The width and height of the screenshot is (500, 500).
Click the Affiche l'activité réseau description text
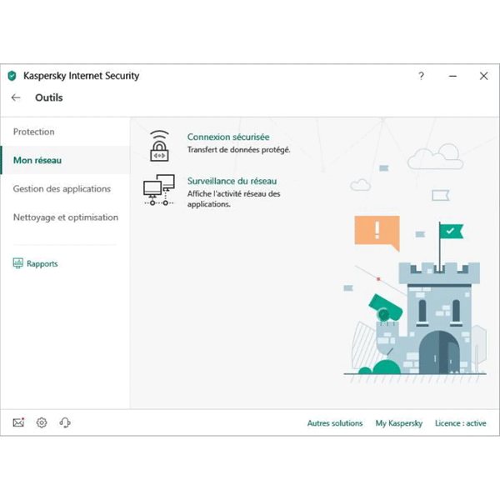click(233, 198)
